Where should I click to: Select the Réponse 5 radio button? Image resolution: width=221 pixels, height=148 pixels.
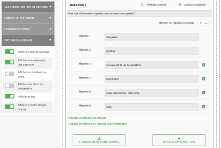pyautogui.click(x=73, y=92)
